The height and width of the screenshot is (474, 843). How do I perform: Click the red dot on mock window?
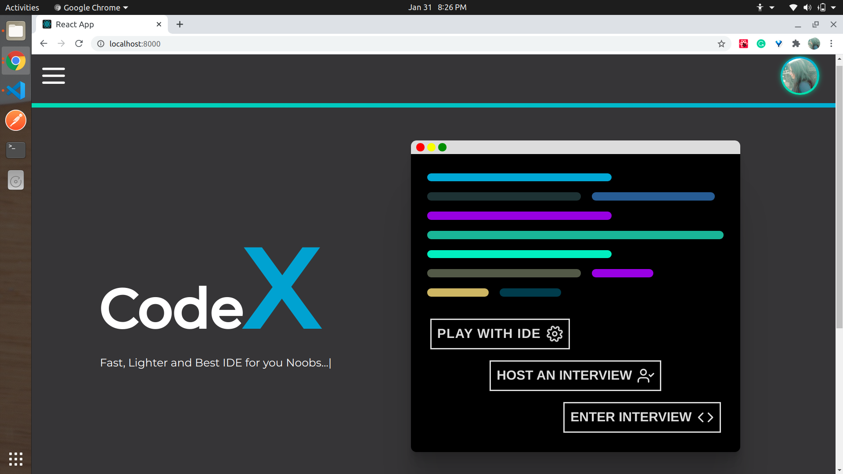point(420,147)
